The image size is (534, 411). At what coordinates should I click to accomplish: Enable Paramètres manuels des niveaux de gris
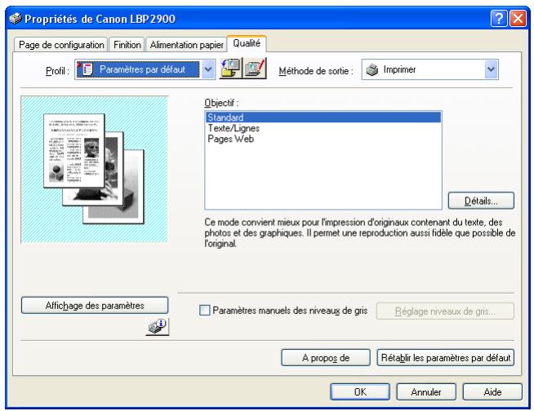point(204,311)
